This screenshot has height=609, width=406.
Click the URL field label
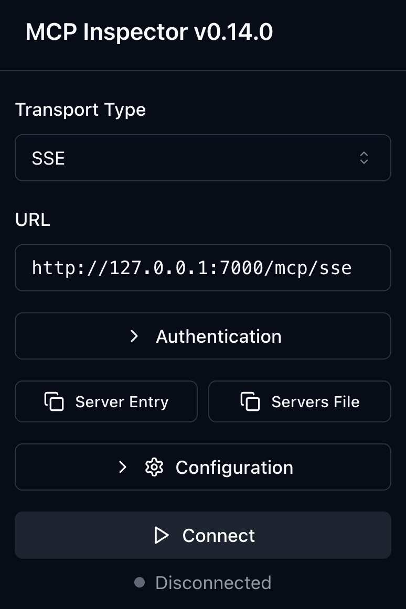click(x=33, y=220)
